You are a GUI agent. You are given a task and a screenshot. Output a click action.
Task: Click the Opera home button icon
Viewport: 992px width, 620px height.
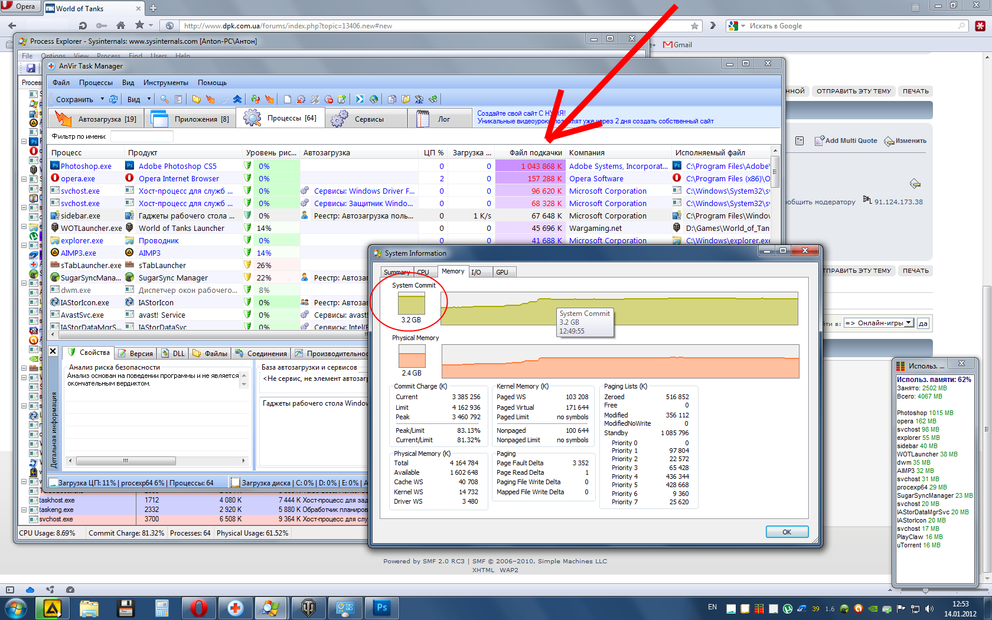pyautogui.click(x=120, y=25)
